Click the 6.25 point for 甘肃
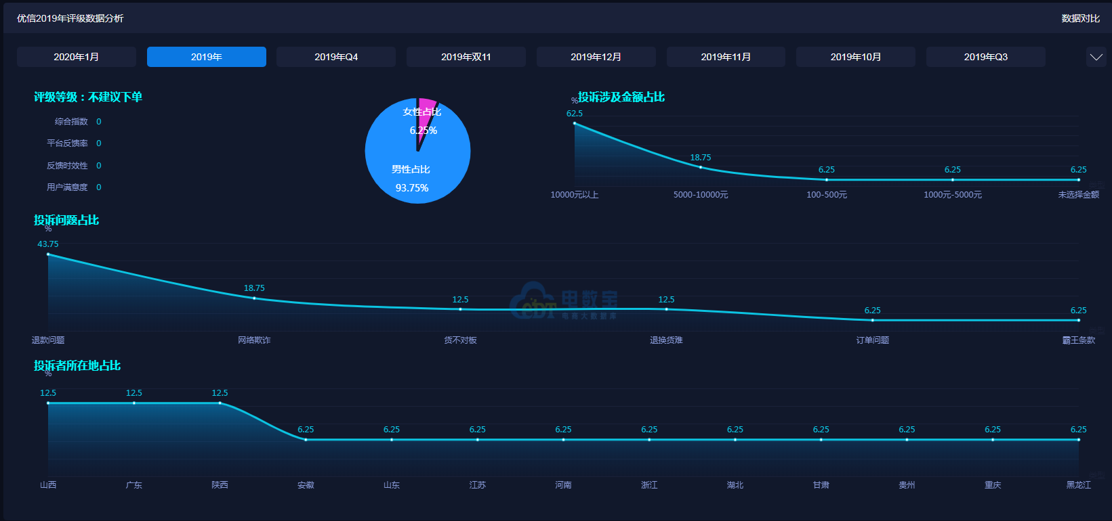The width and height of the screenshot is (1112, 521). 821,439
